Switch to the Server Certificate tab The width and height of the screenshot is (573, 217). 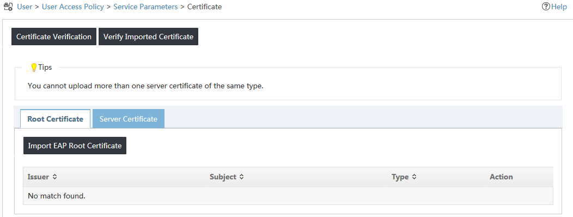128,119
